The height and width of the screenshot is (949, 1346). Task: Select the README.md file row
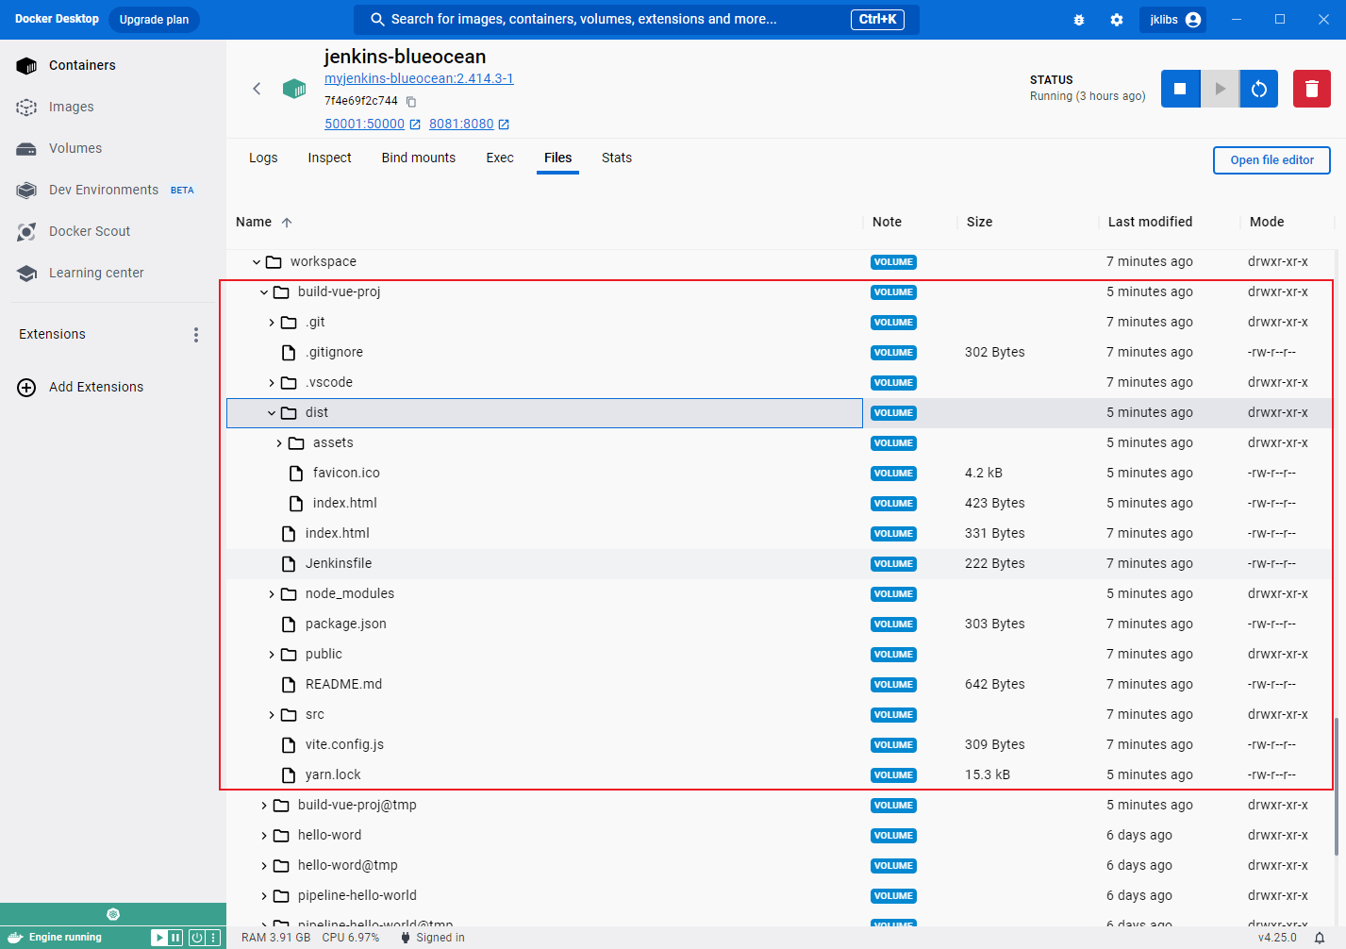coord(779,685)
